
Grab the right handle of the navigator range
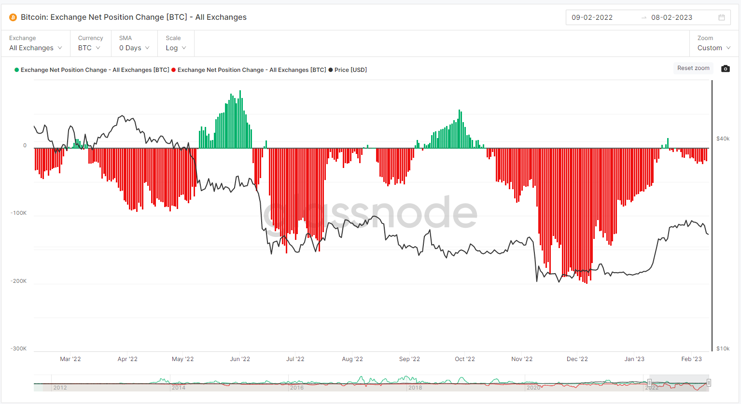(x=709, y=383)
